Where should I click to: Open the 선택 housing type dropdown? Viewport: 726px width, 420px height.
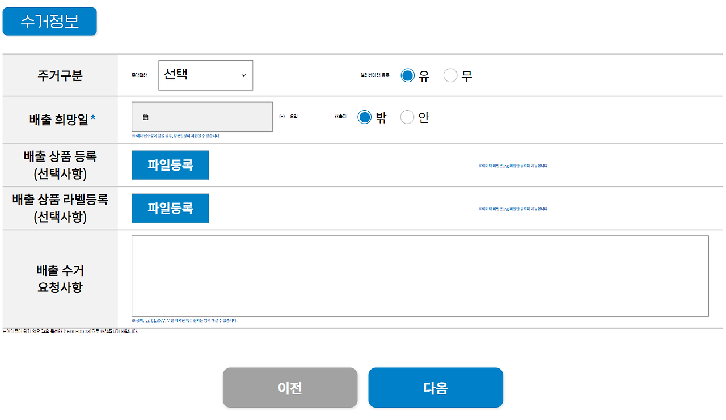205,75
